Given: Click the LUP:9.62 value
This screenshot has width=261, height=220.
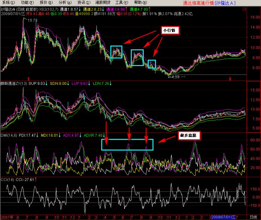Looking at the screenshot, I should coord(79,84).
